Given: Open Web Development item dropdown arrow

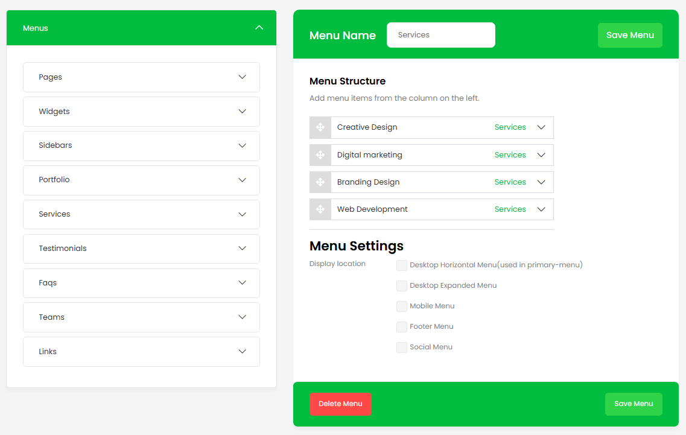Looking at the screenshot, I should (x=541, y=209).
